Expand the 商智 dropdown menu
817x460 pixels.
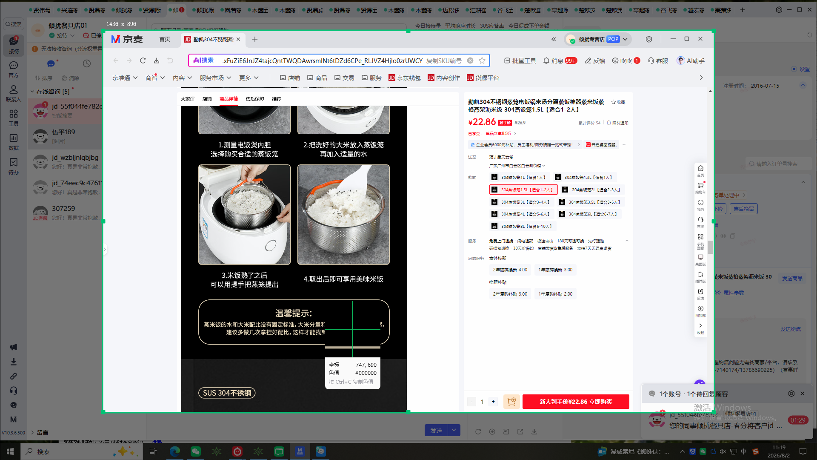click(155, 78)
